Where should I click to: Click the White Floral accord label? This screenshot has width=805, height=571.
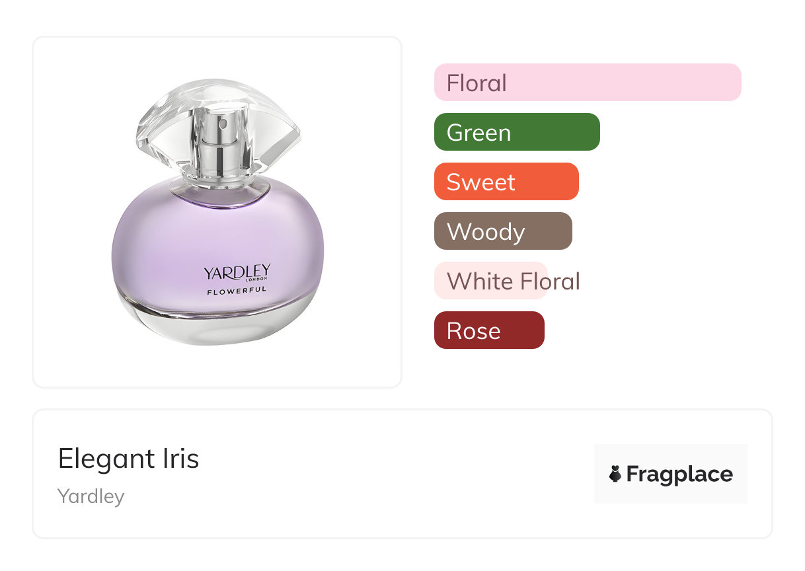(513, 281)
